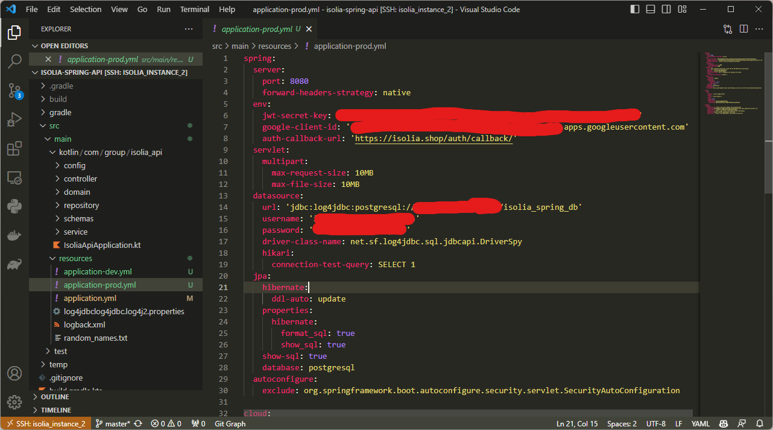
Task: Open notifications bell in status bar
Action: coord(760,423)
